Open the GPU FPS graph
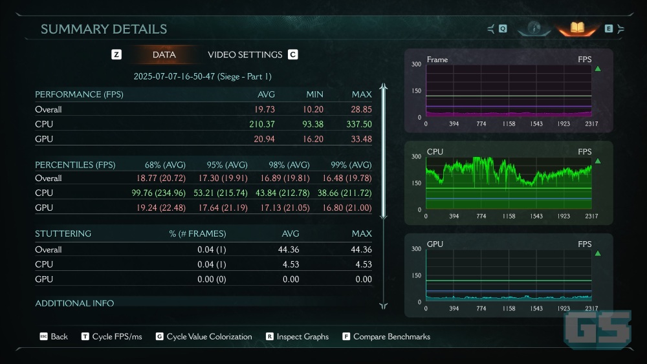The height and width of the screenshot is (364, 647). pyautogui.click(x=509, y=275)
